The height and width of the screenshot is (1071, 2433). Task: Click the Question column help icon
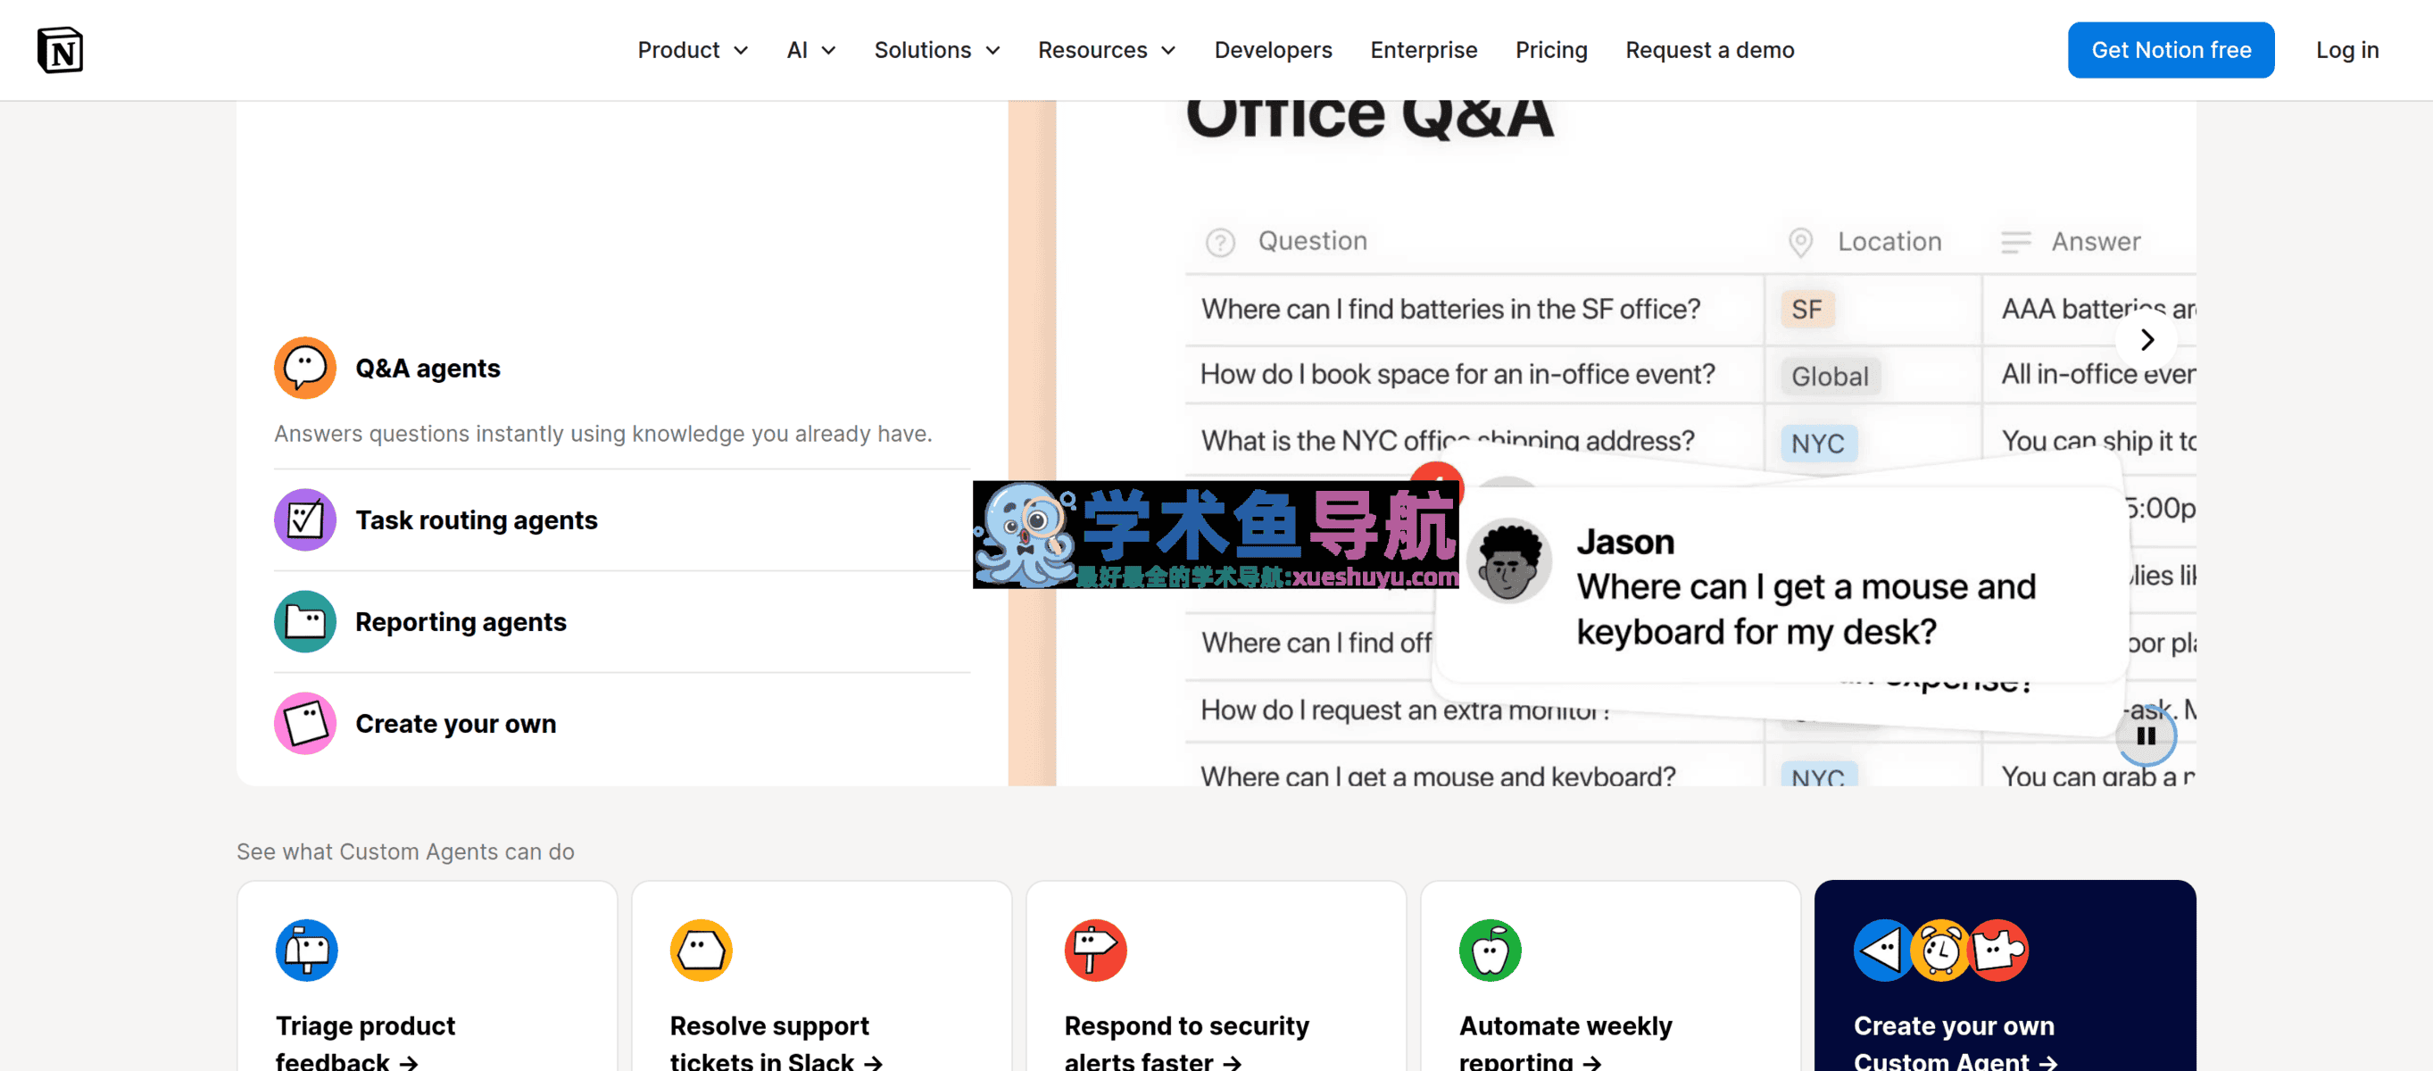pyautogui.click(x=1220, y=243)
